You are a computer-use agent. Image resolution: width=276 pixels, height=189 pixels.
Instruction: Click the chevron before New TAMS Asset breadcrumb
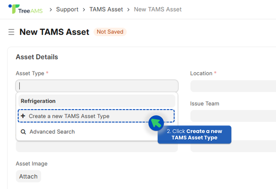pos(128,9)
